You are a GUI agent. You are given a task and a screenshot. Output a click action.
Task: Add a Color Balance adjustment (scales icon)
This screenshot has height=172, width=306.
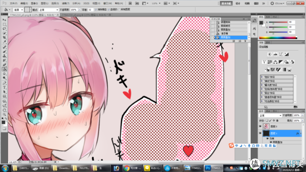275,62
